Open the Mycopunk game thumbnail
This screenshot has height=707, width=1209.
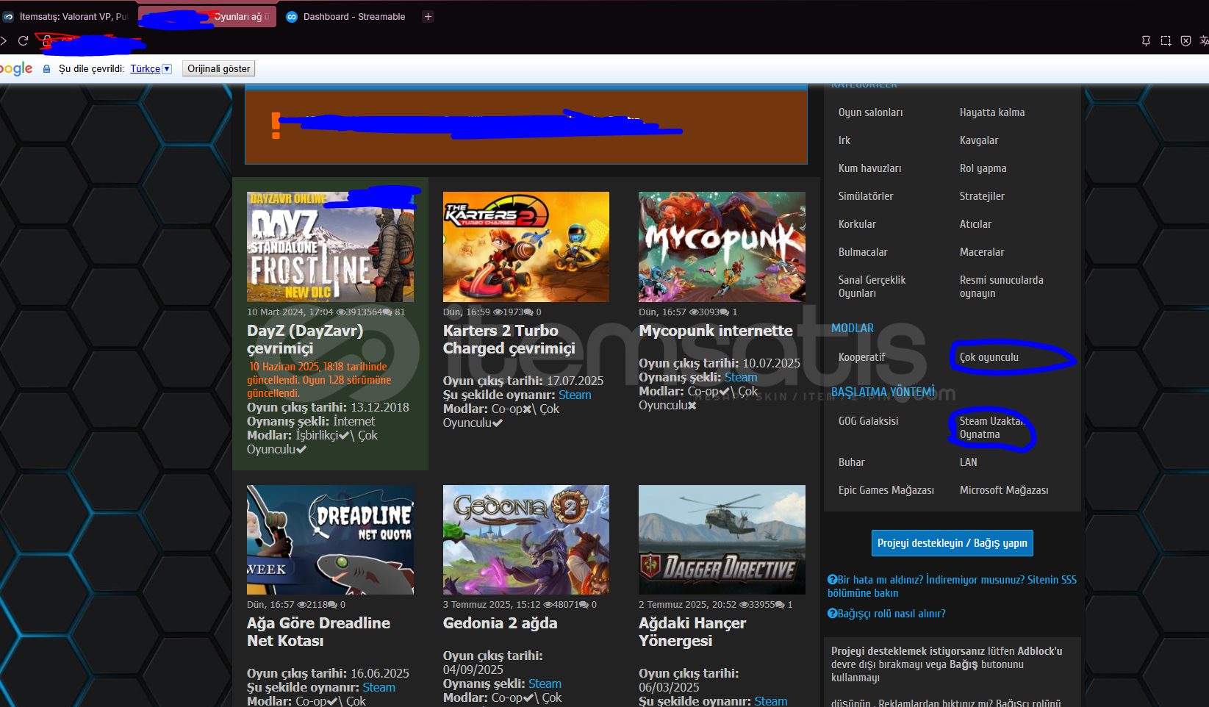pos(722,246)
